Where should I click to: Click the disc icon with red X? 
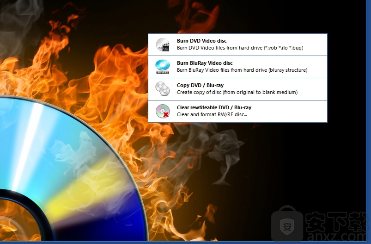click(163, 111)
